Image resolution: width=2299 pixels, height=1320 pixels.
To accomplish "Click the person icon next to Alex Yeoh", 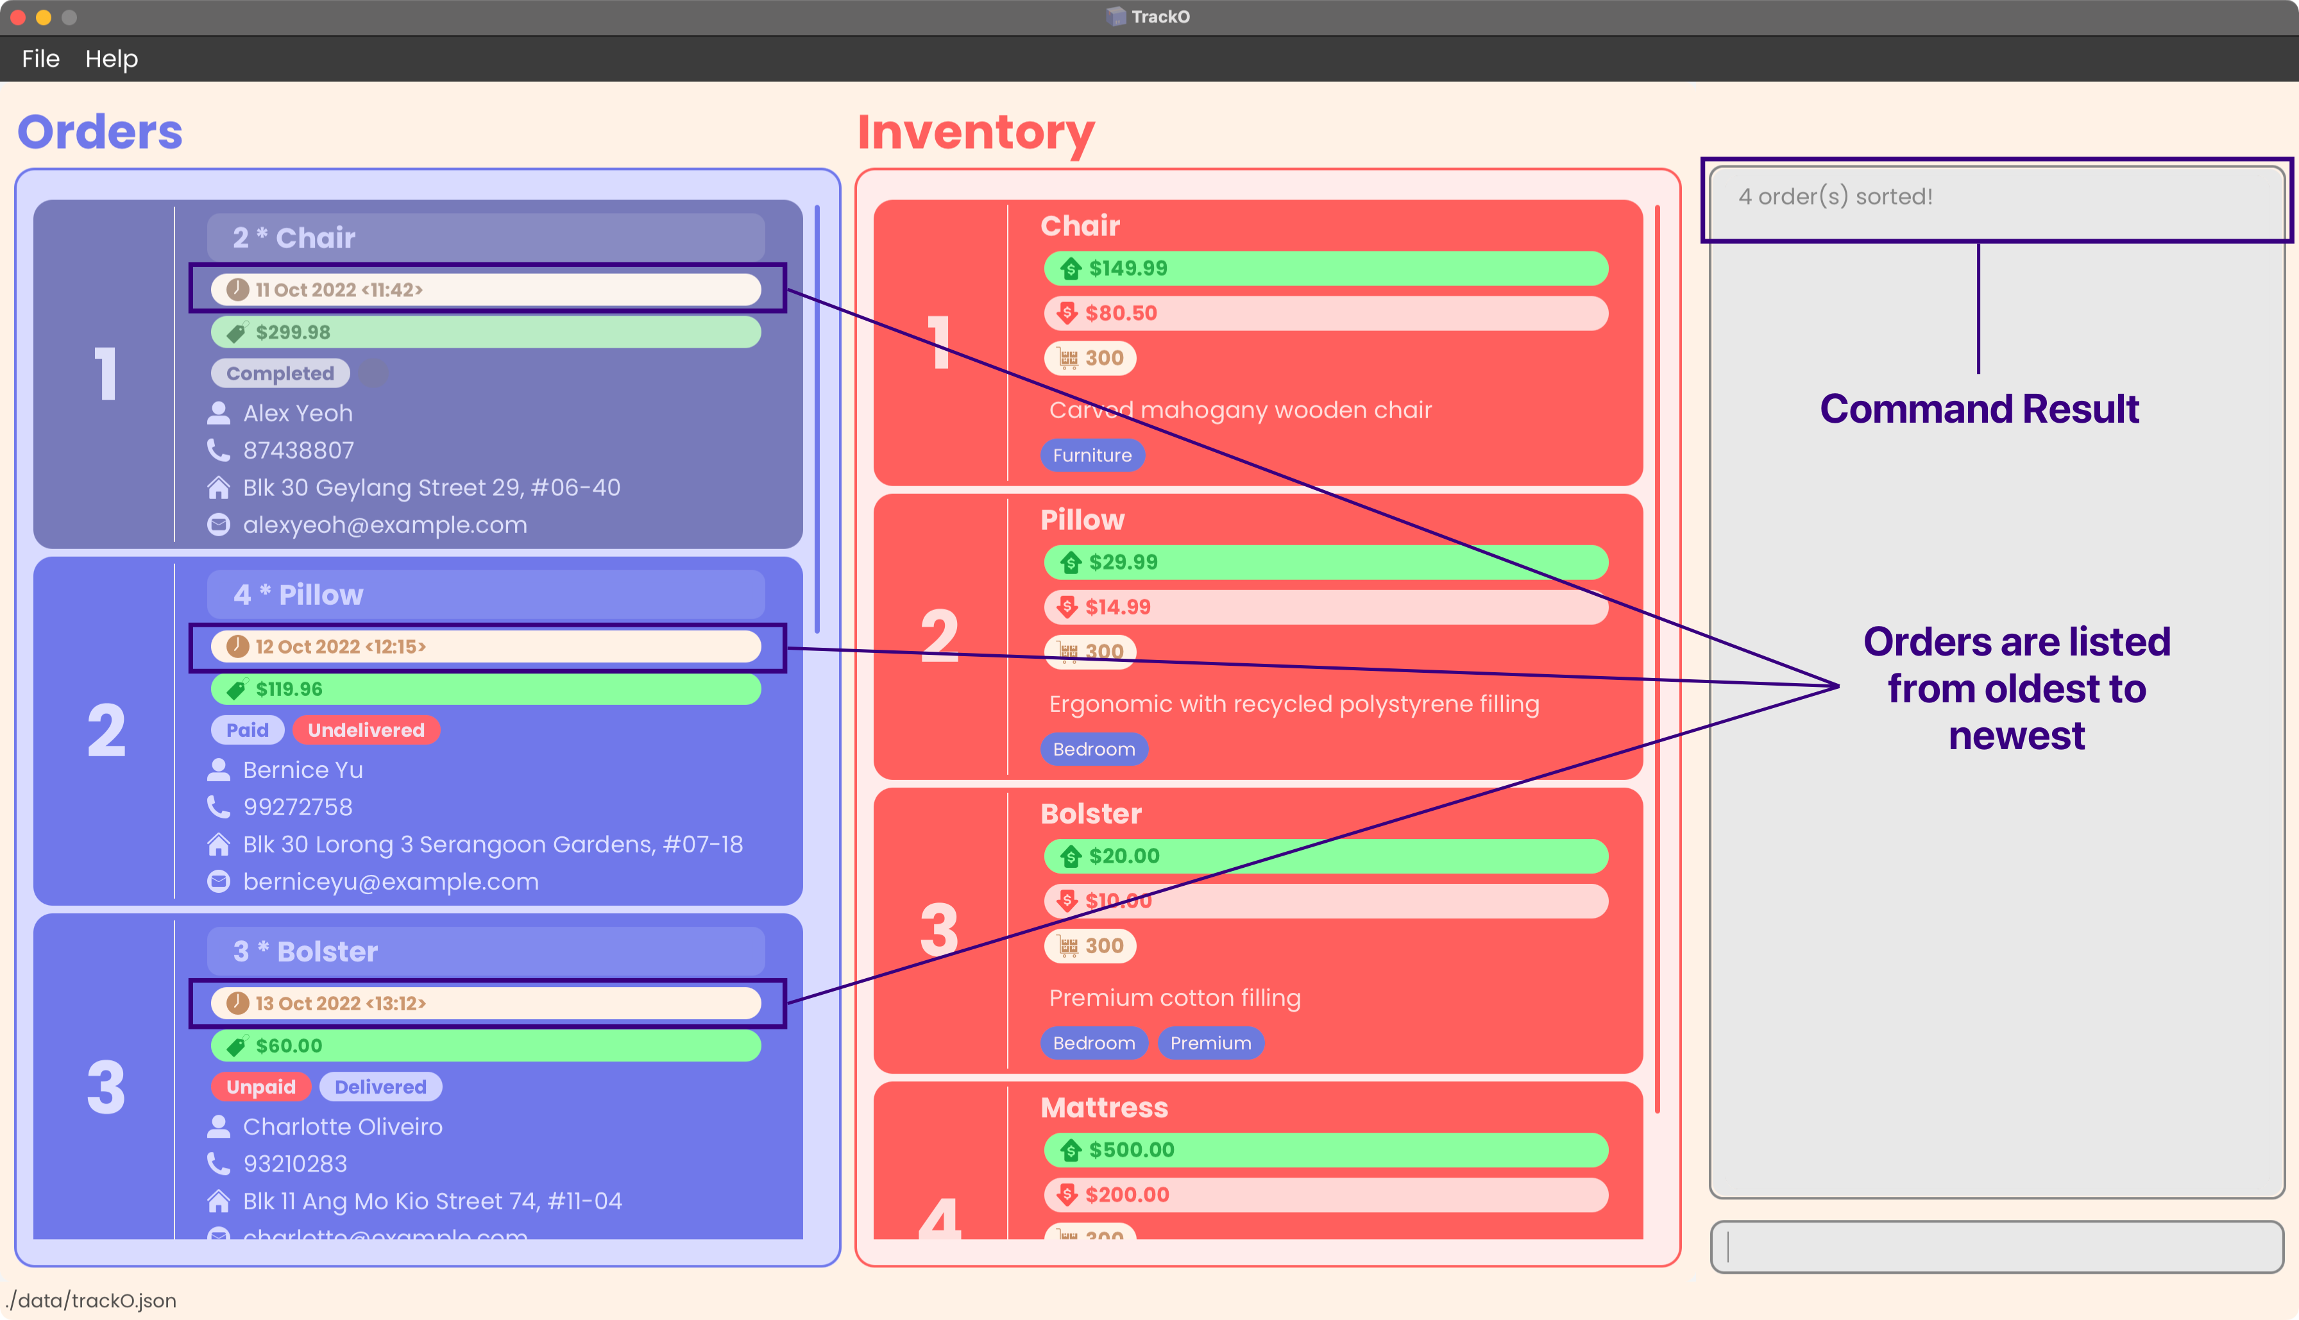I will pyautogui.click(x=219, y=414).
